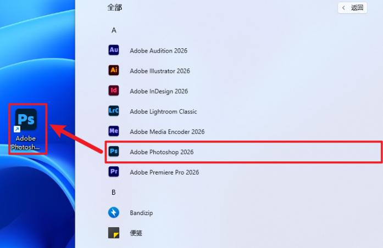Click the 全部 heading at the top
The image size is (383, 248).
click(115, 8)
